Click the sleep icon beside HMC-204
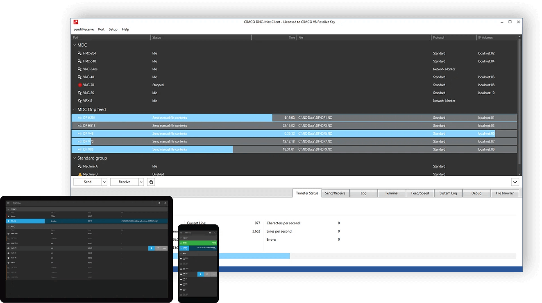 [80, 54]
